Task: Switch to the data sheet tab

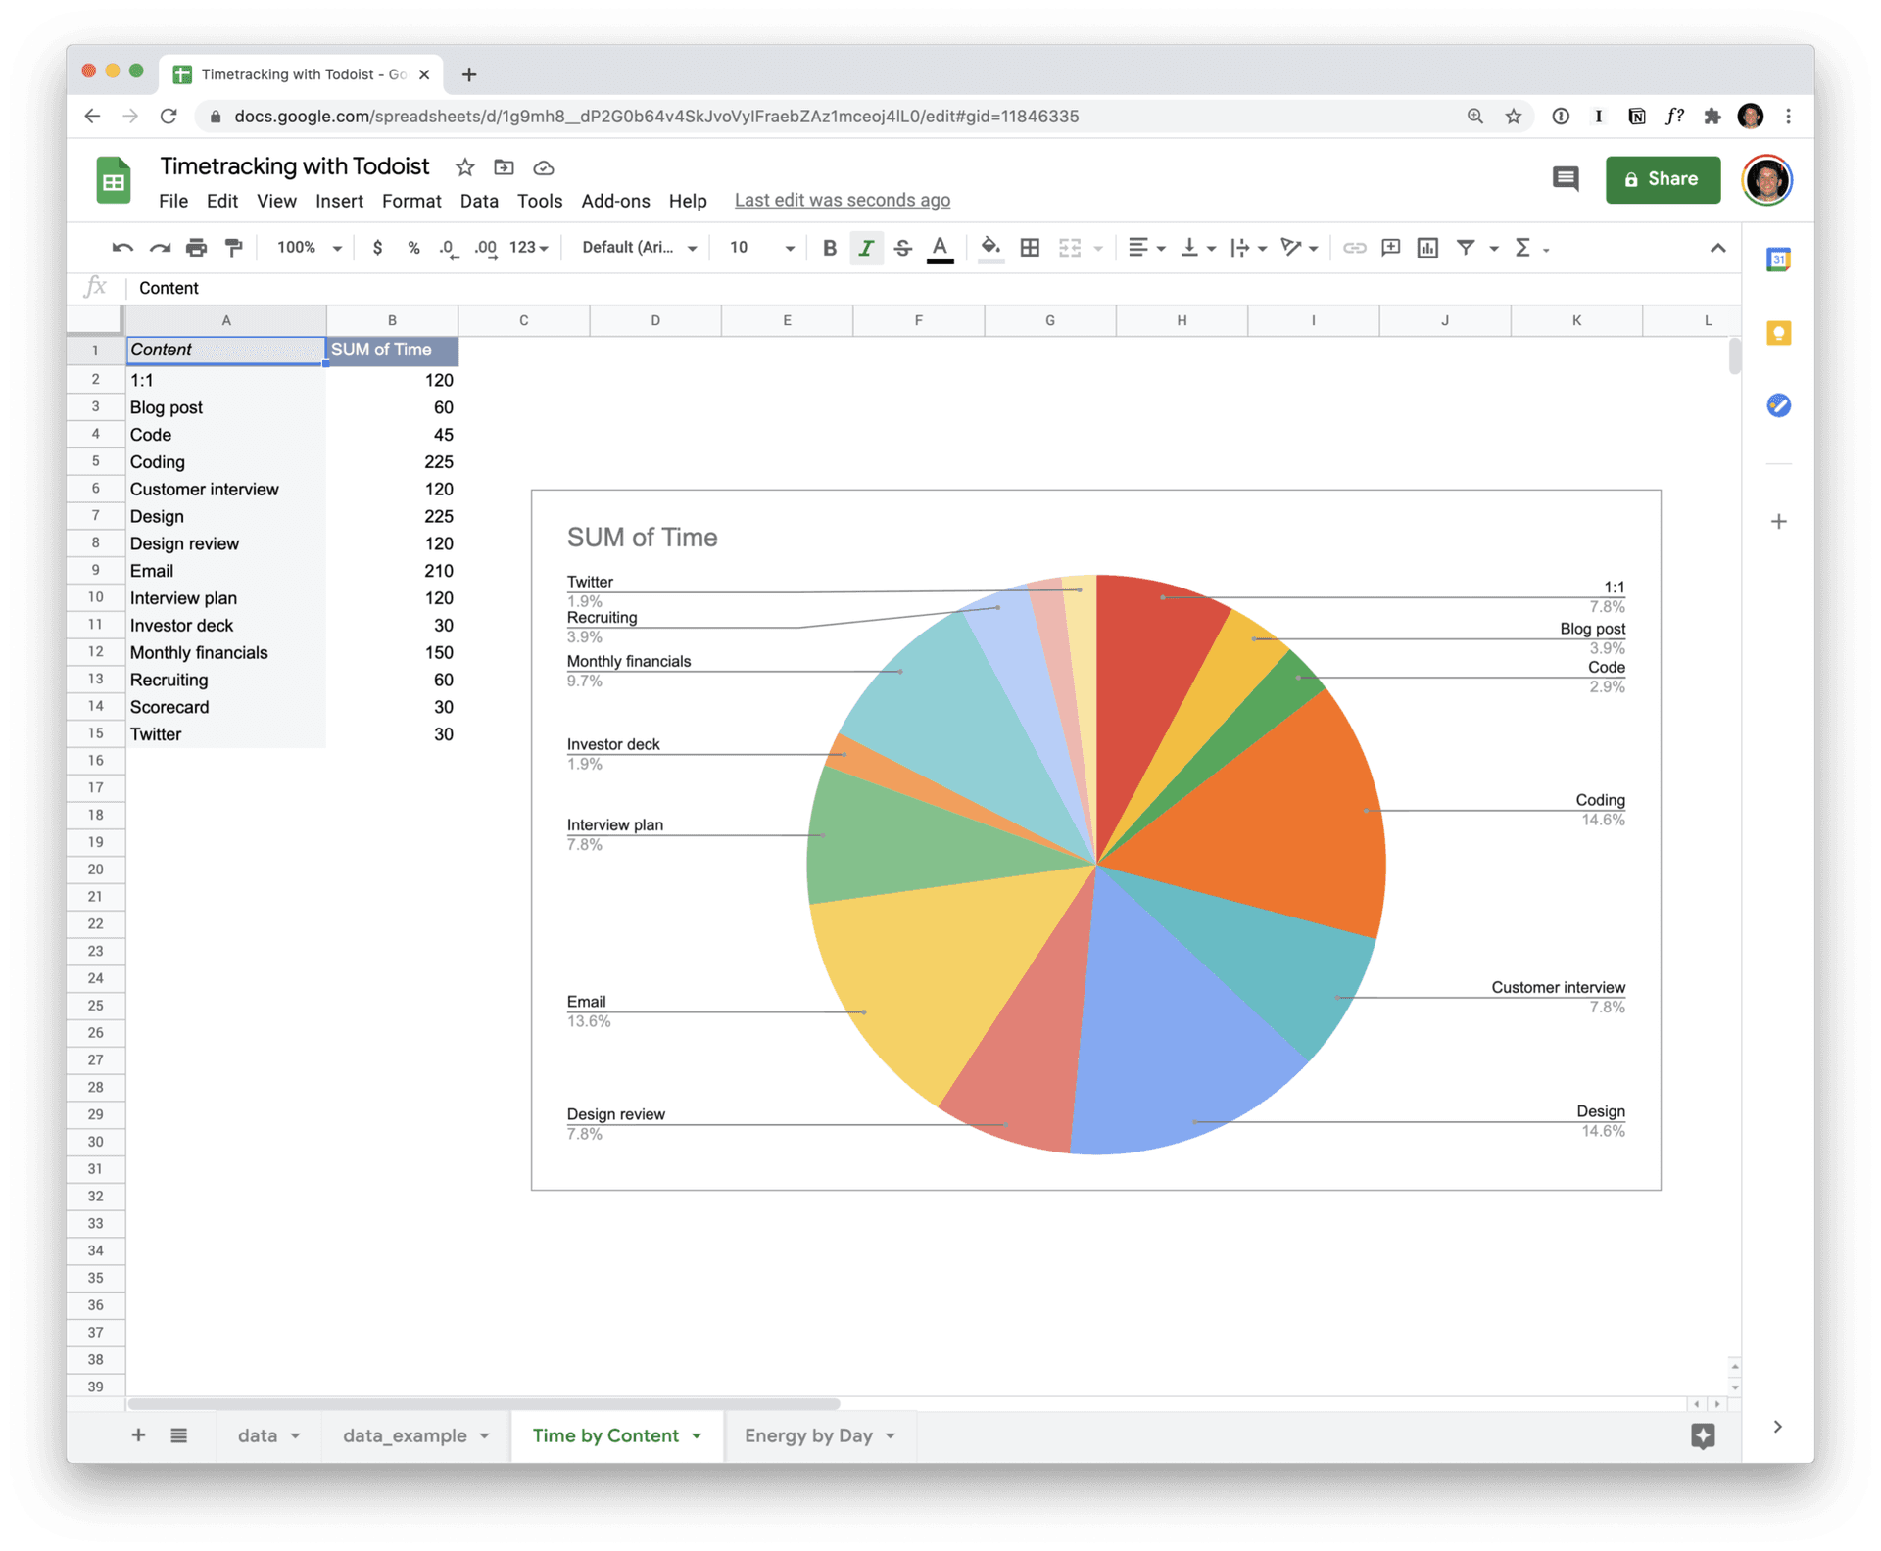Action: (258, 1435)
